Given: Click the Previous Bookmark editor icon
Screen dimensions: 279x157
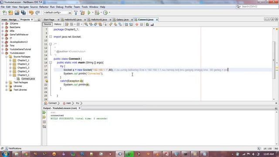Looking at the screenshot, I should coord(111,24).
